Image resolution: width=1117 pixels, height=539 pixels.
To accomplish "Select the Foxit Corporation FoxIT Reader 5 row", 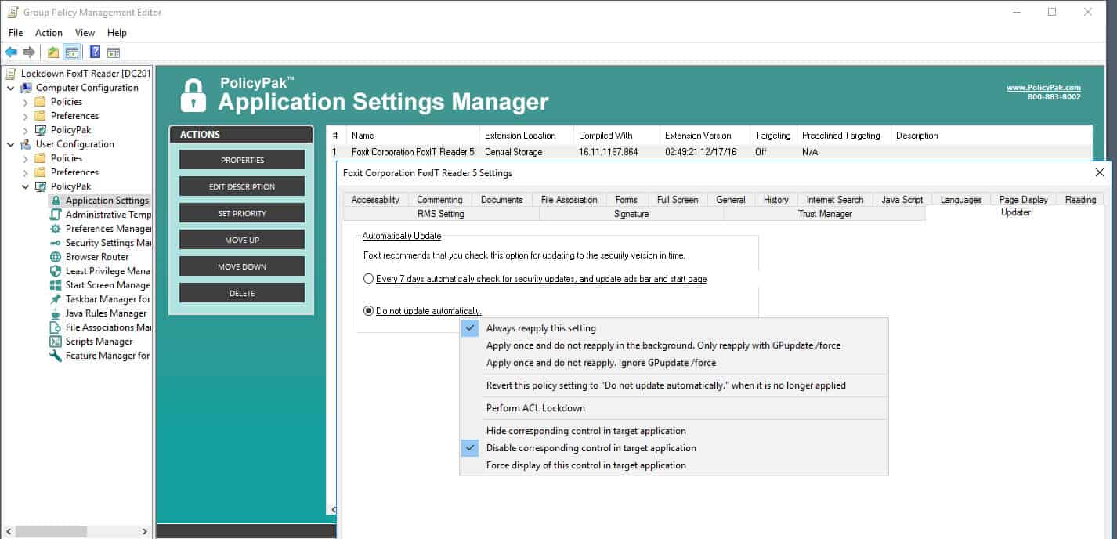I will pos(710,152).
